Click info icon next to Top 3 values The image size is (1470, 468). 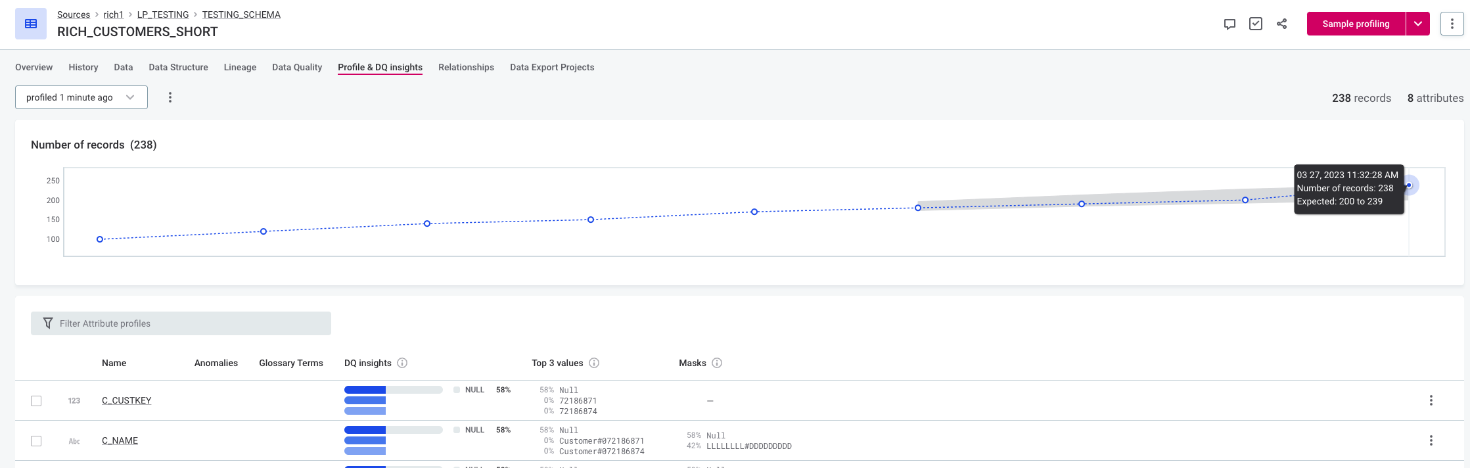(594, 363)
